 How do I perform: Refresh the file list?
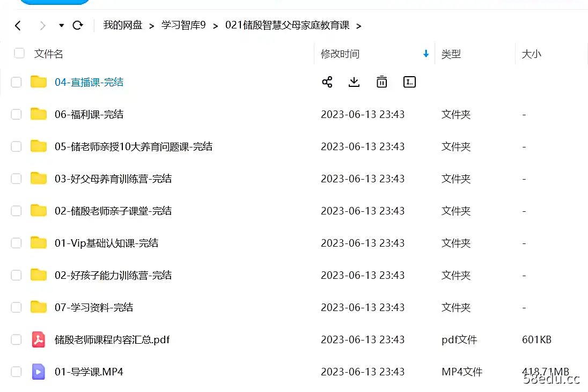(x=78, y=25)
